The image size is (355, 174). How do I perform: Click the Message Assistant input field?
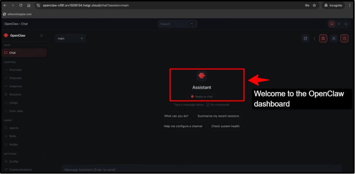(x=201, y=169)
